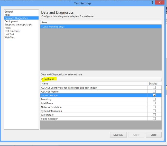Open Setup and Cleanup Scripts page
This screenshot has width=167, height=146.
18,24
